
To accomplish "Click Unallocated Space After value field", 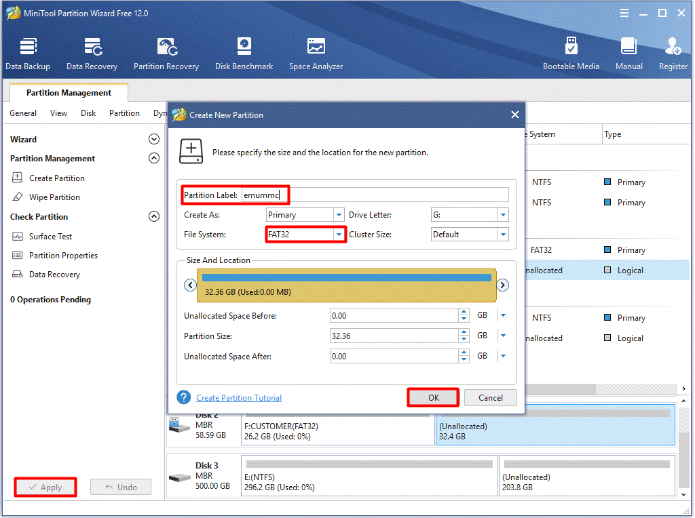I will coord(394,357).
